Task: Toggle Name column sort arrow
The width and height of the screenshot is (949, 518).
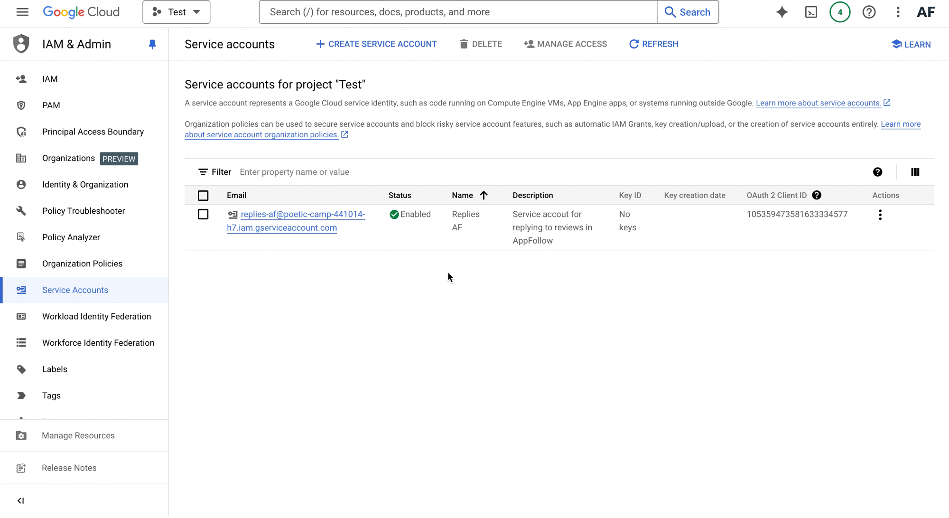Action: (484, 195)
